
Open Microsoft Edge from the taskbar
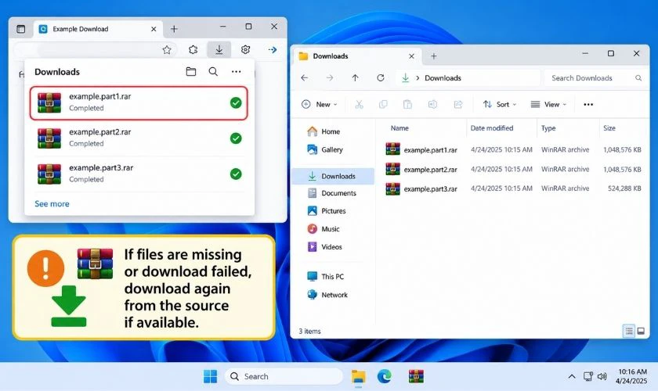[x=384, y=376]
